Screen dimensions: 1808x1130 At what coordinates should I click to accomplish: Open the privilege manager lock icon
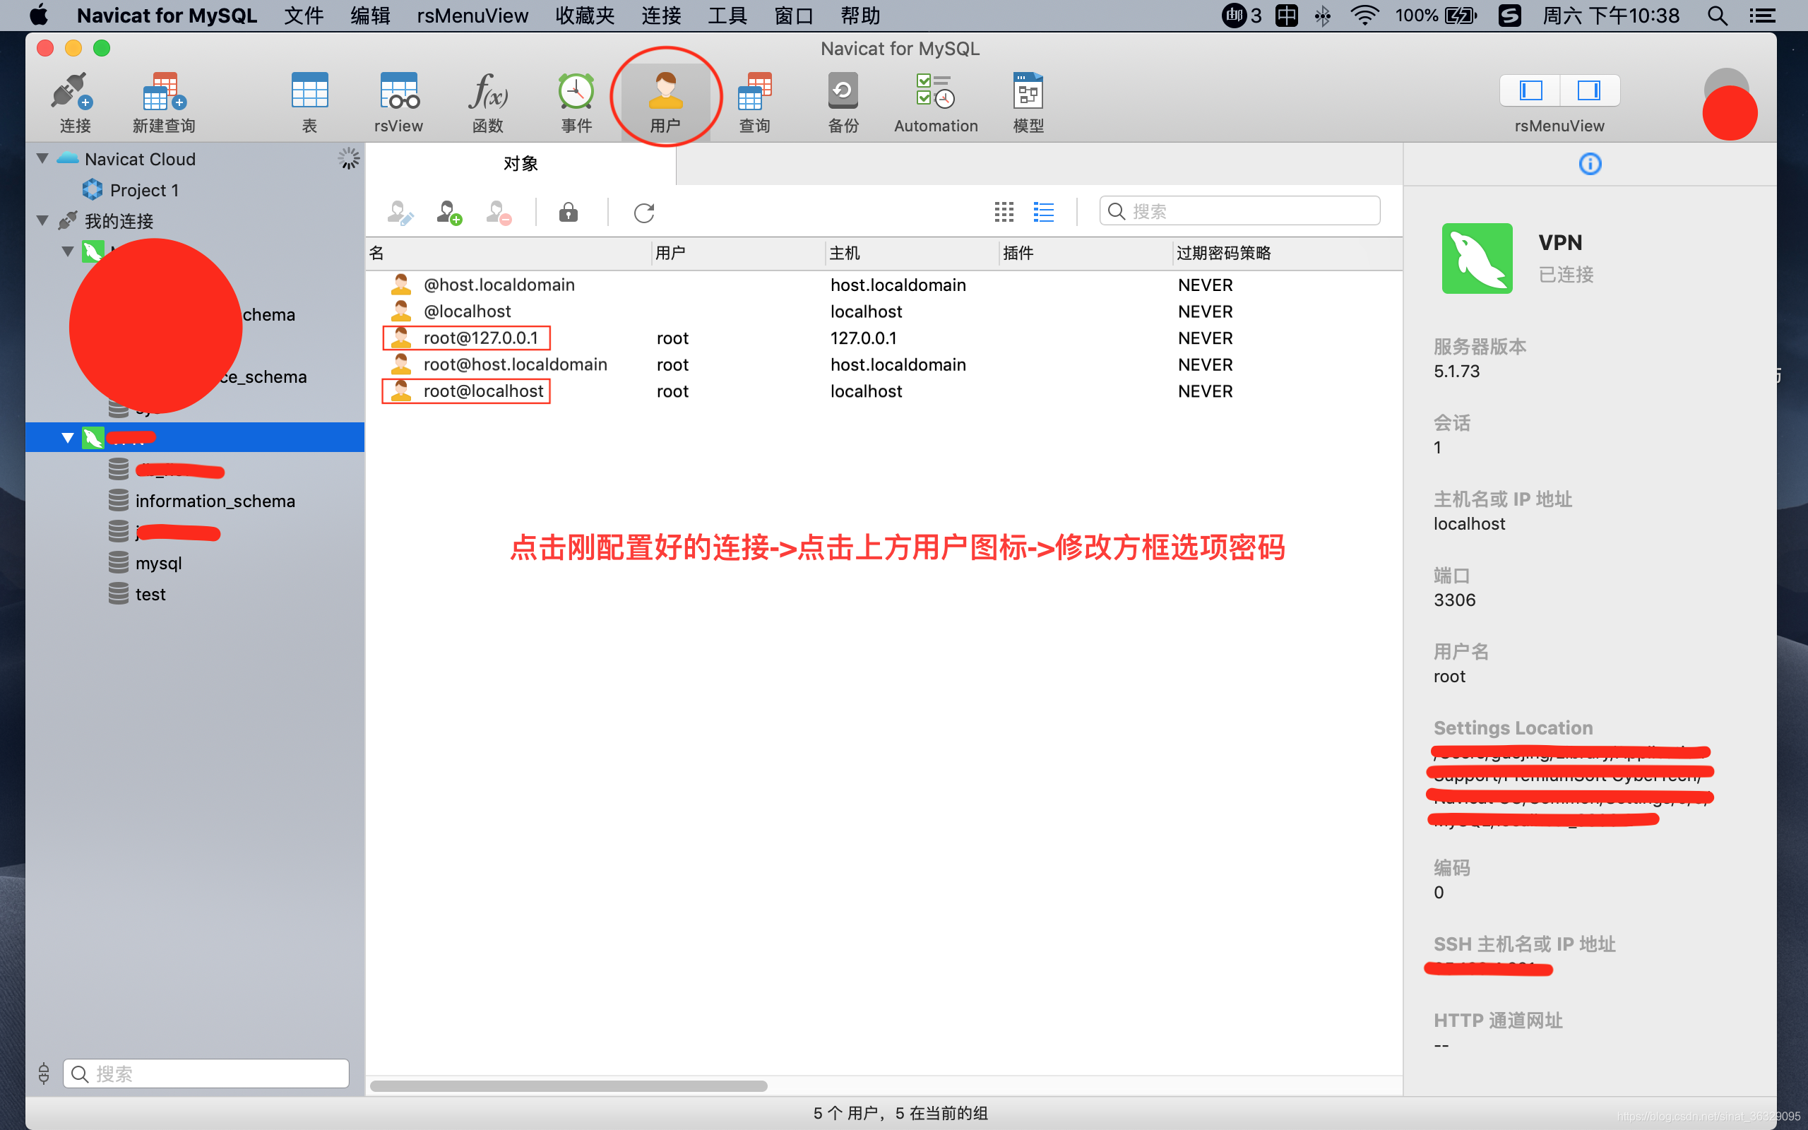569,213
